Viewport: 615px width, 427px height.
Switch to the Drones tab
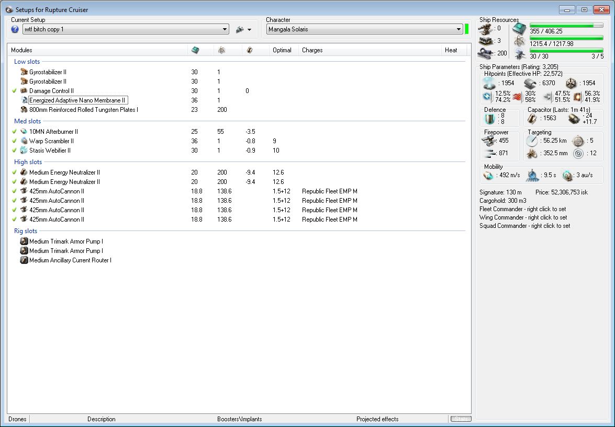pyautogui.click(x=17, y=419)
